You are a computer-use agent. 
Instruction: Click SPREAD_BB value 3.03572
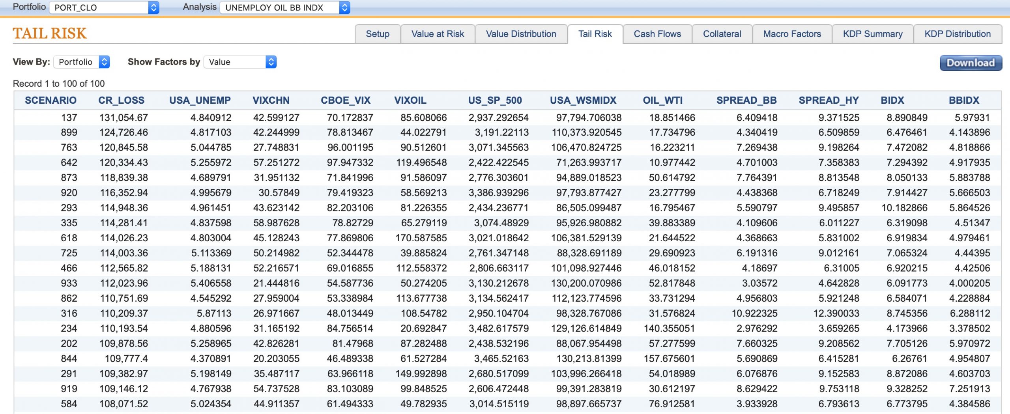coord(759,283)
